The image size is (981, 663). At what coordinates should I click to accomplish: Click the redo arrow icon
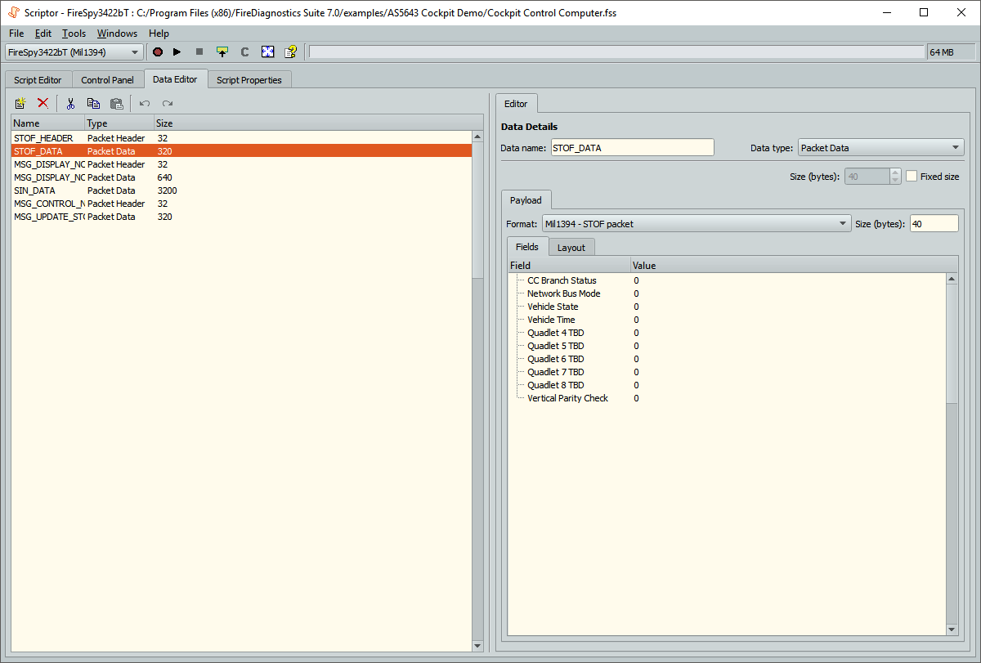click(x=168, y=103)
